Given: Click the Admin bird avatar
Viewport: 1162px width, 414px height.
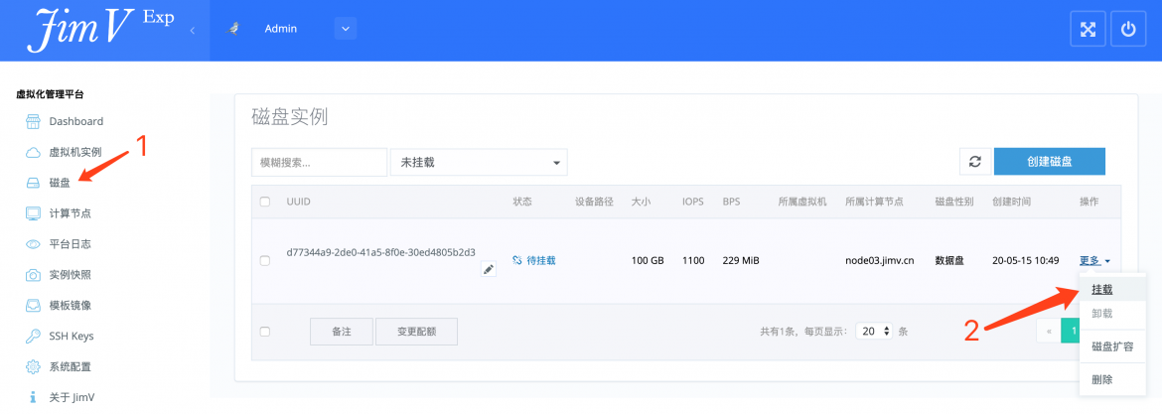Looking at the screenshot, I should (x=235, y=29).
